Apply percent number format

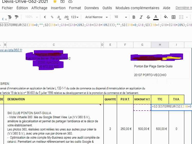click(52, 17)
